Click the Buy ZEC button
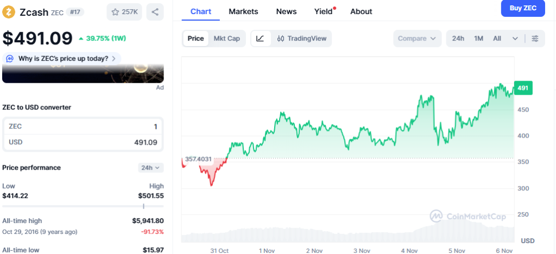 coord(522,8)
